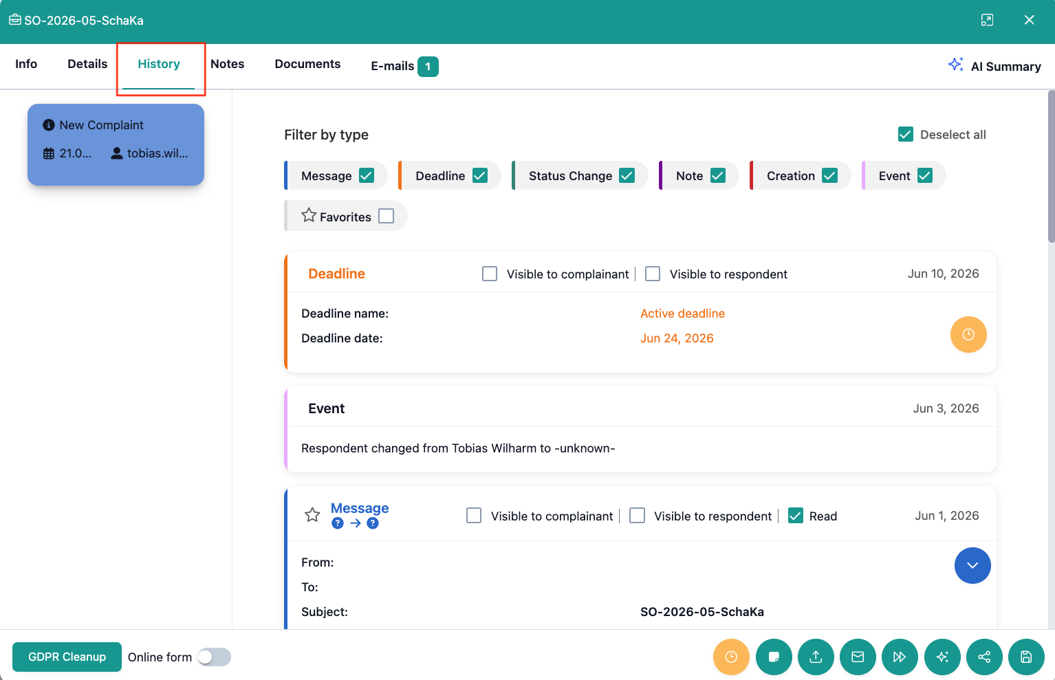Click the recipient question-mark icon under Message
Image resolution: width=1055 pixels, height=680 pixels.
point(373,523)
